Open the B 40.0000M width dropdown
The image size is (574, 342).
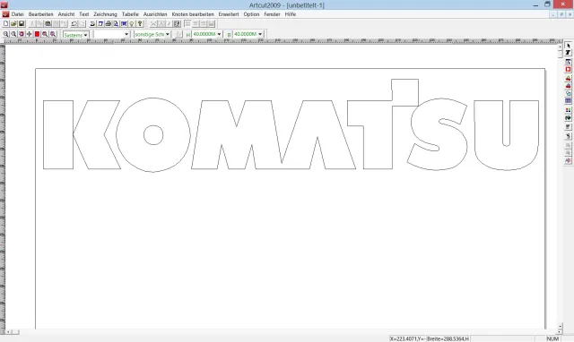pyautogui.click(x=248, y=34)
